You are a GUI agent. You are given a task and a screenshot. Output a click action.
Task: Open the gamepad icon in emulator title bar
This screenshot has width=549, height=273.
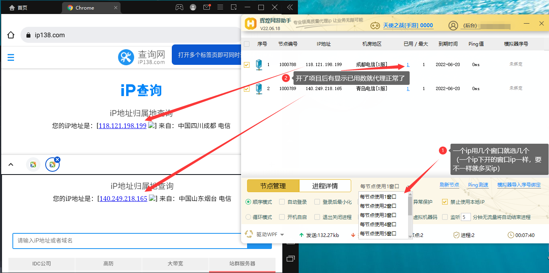[179, 7]
